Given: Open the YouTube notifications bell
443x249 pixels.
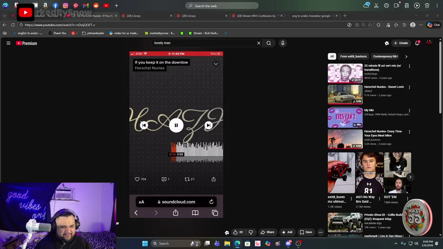Looking at the screenshot, I should [418, 43].
